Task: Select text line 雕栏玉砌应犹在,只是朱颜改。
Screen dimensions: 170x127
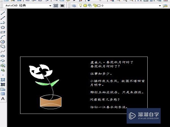Action: coord(117,92)
